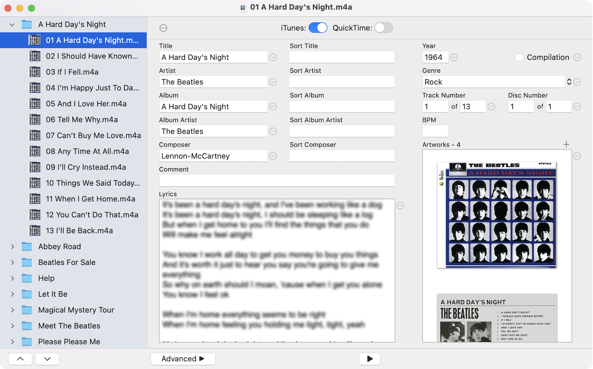593x369 pixels.
Task: Open the Advanced section button
Action: coord(183,359)
